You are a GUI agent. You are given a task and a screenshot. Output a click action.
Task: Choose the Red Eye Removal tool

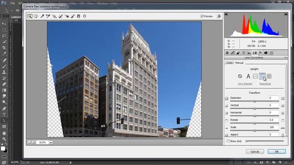point(67,16)
